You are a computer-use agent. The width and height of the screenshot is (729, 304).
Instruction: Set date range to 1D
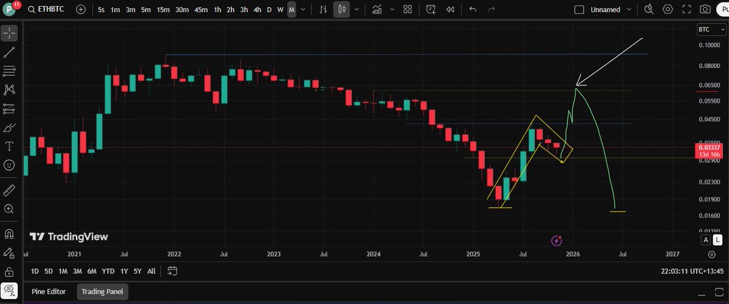click(35, 271)
